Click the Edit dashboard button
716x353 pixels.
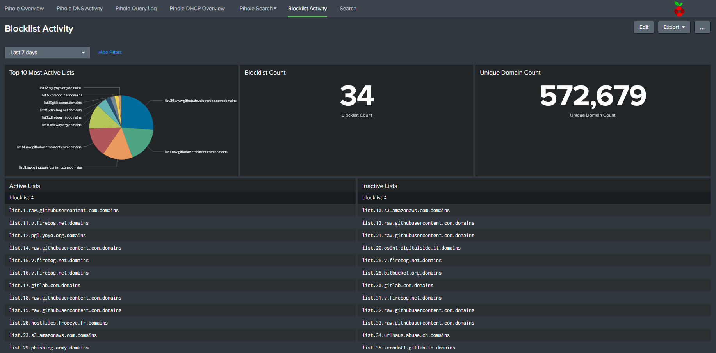[644, 27]
